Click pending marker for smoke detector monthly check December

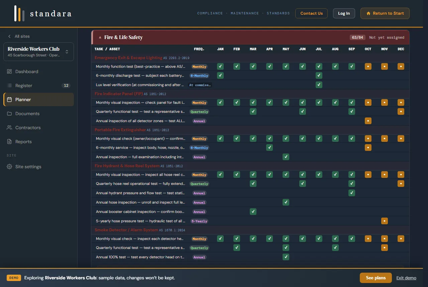click(x=401, y=239)
